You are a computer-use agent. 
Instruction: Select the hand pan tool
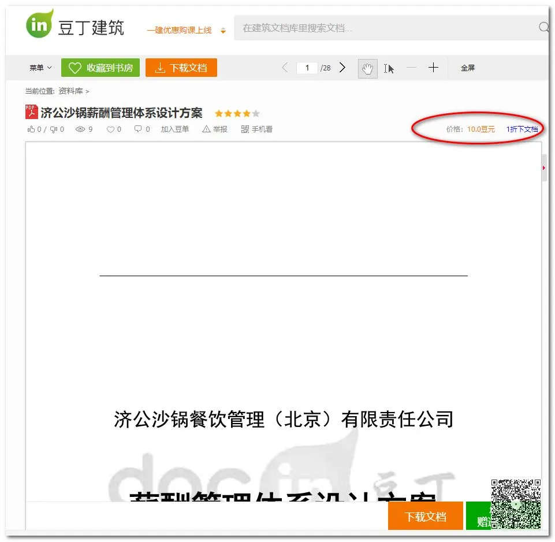367,68
